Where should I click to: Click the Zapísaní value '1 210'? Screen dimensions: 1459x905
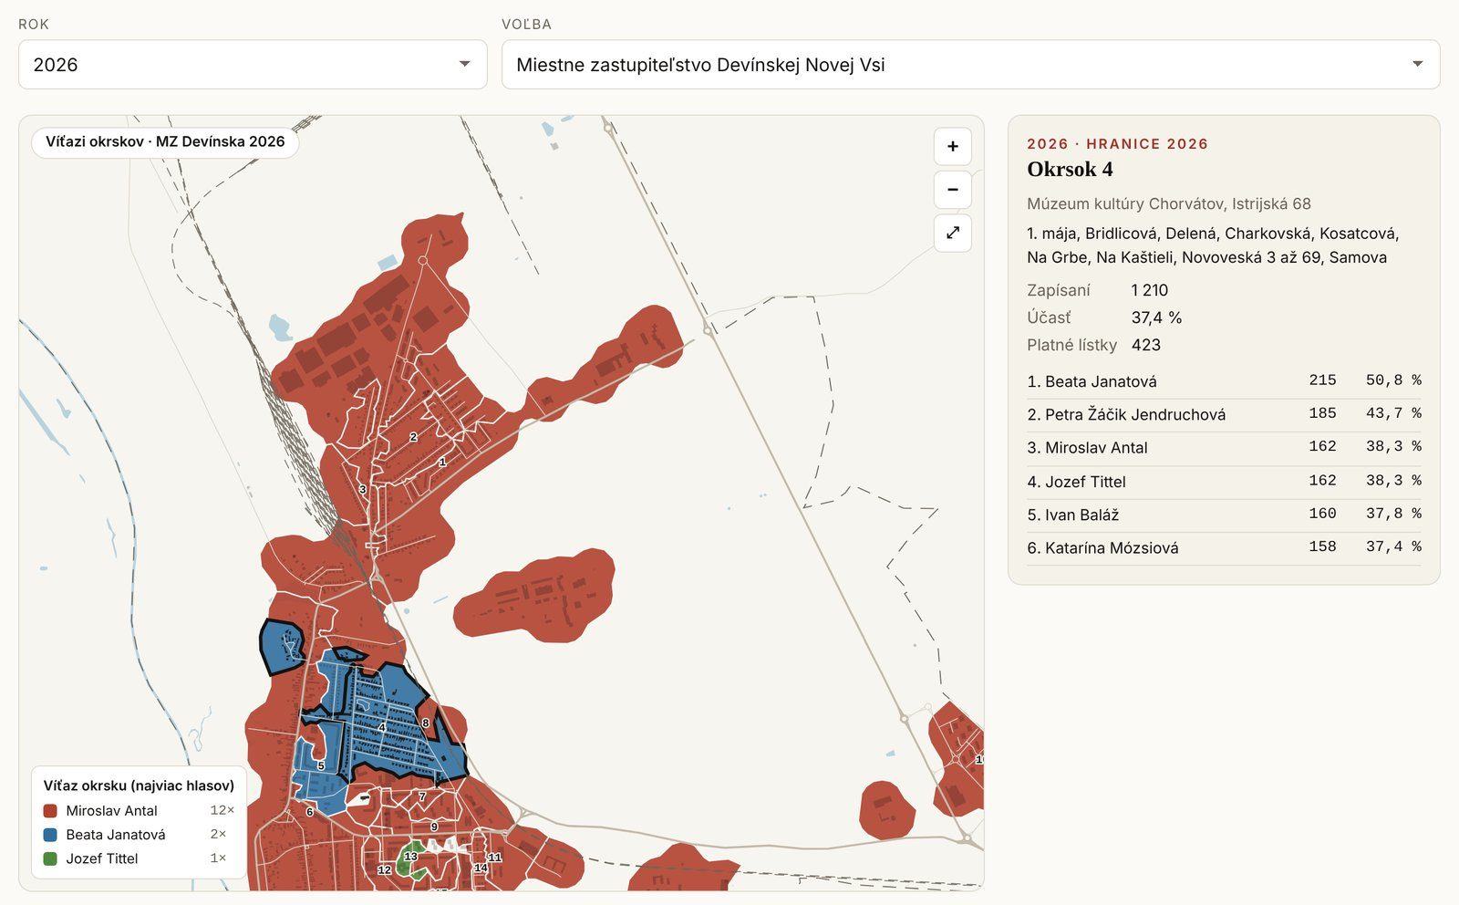point(1150,290)
